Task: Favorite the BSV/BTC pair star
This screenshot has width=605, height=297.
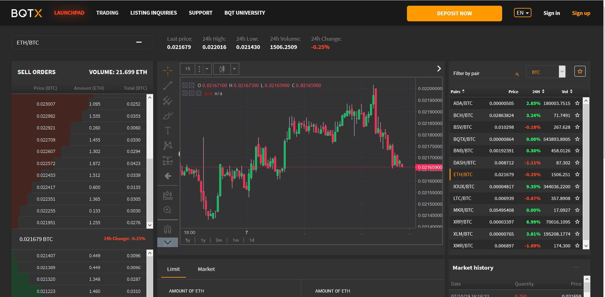Action: coord(577,127)
